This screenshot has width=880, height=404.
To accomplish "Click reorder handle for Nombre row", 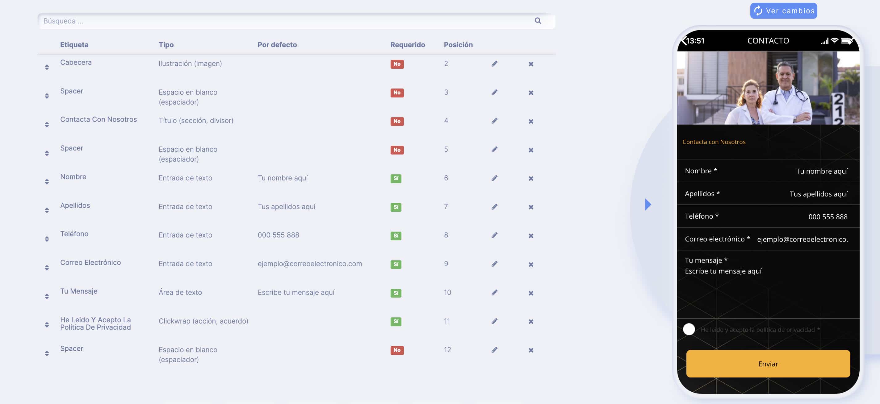I will coord(47,182).
